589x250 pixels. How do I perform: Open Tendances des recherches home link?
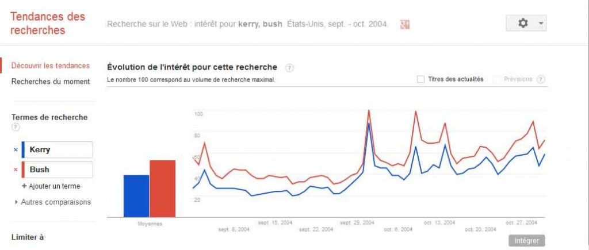(48, 23)
